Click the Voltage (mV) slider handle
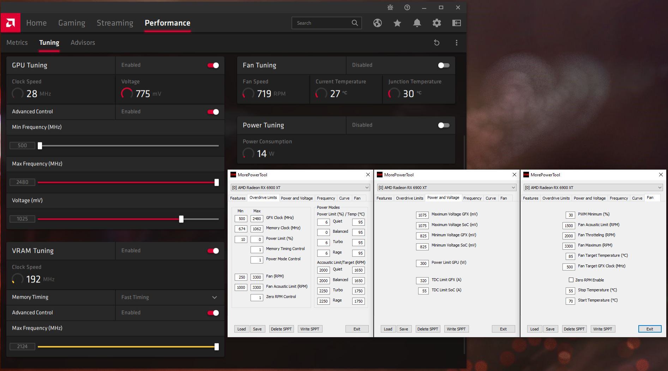Viewport: 668px width, 371px height. [x=181, y=219]
